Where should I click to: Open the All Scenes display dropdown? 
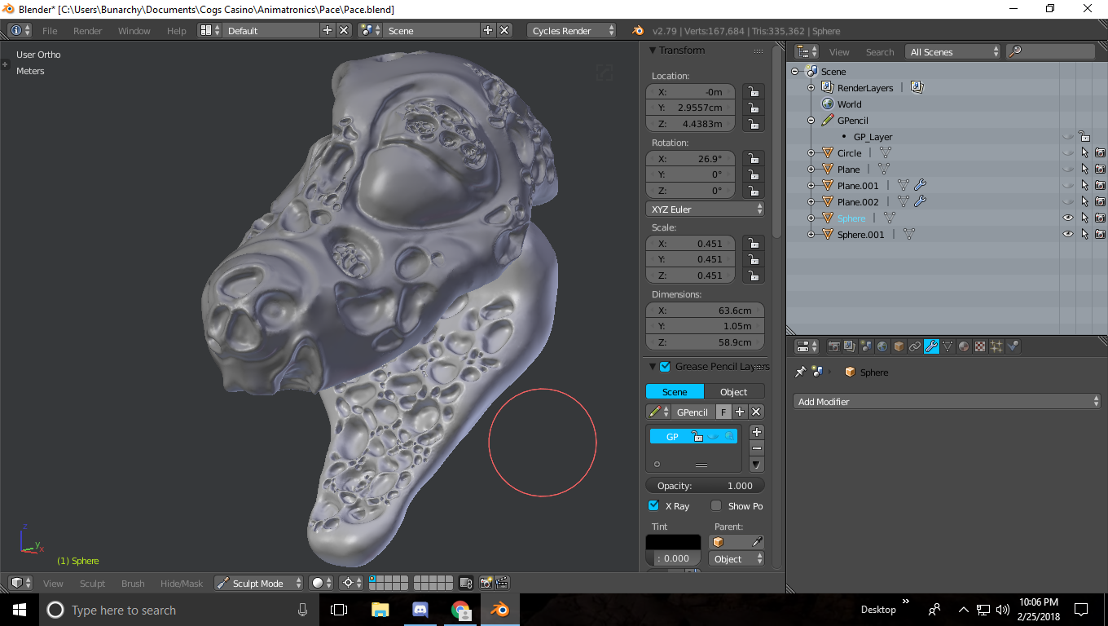tap(952, 51)
